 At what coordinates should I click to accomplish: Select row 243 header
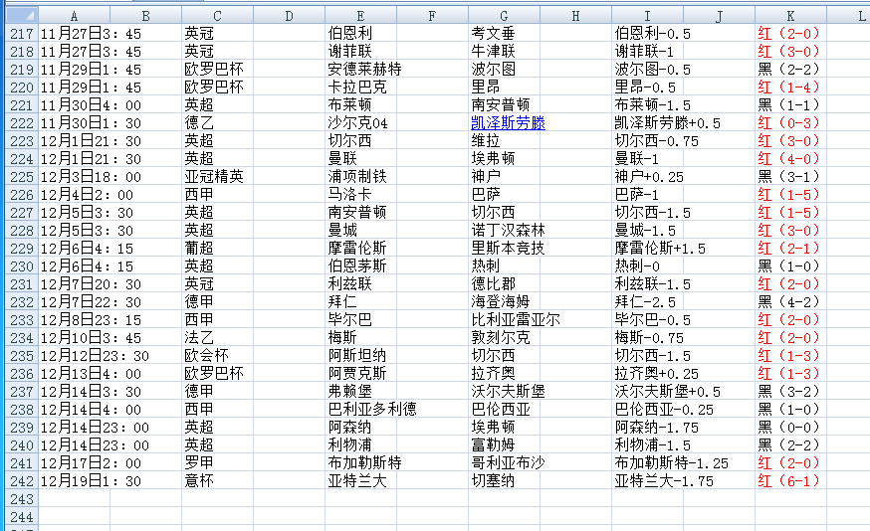[x=22, y=499]
